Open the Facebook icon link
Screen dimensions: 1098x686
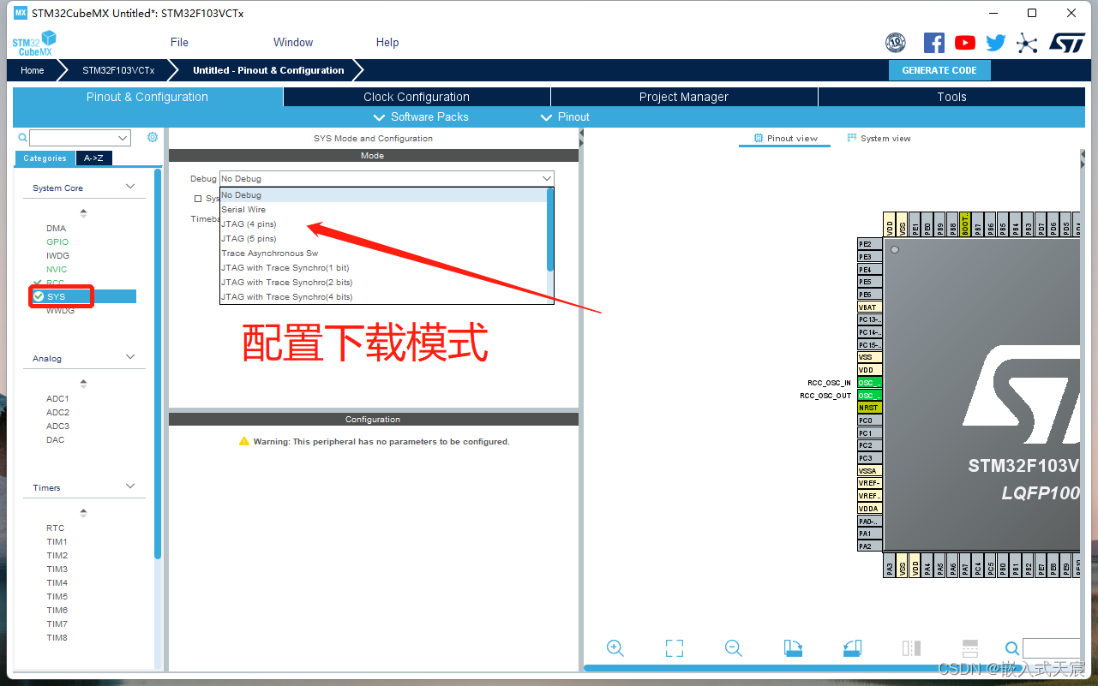point(933,43)
